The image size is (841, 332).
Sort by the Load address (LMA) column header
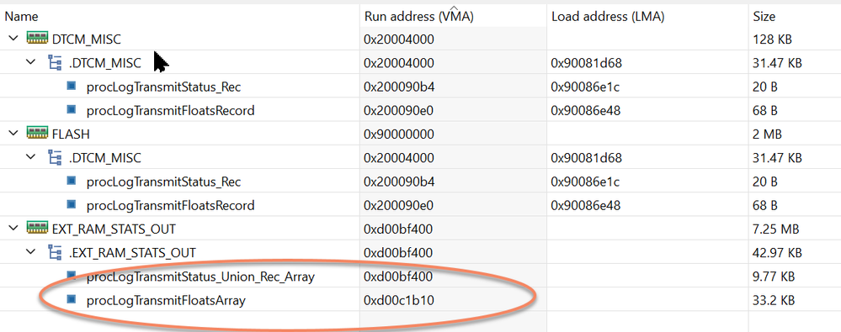647,17
